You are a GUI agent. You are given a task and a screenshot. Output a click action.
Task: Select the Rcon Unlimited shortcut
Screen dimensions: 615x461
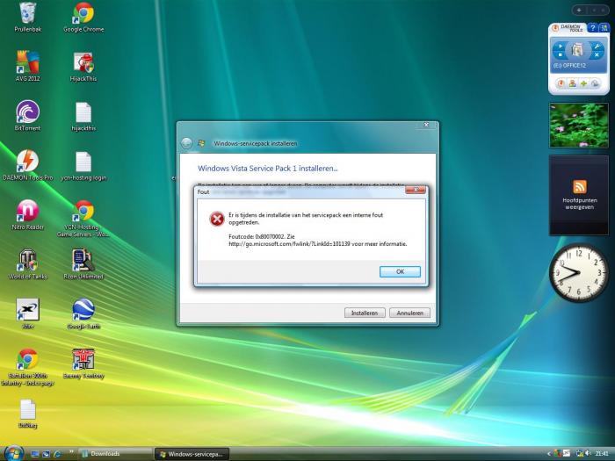pos(83,264)
